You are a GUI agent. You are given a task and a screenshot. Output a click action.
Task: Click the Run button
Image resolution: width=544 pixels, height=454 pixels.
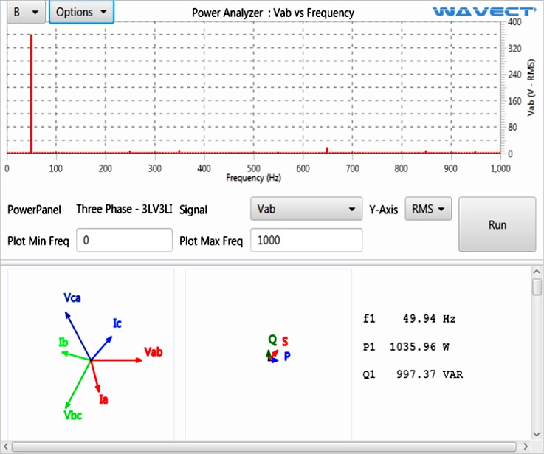click(x=497, y=224)
